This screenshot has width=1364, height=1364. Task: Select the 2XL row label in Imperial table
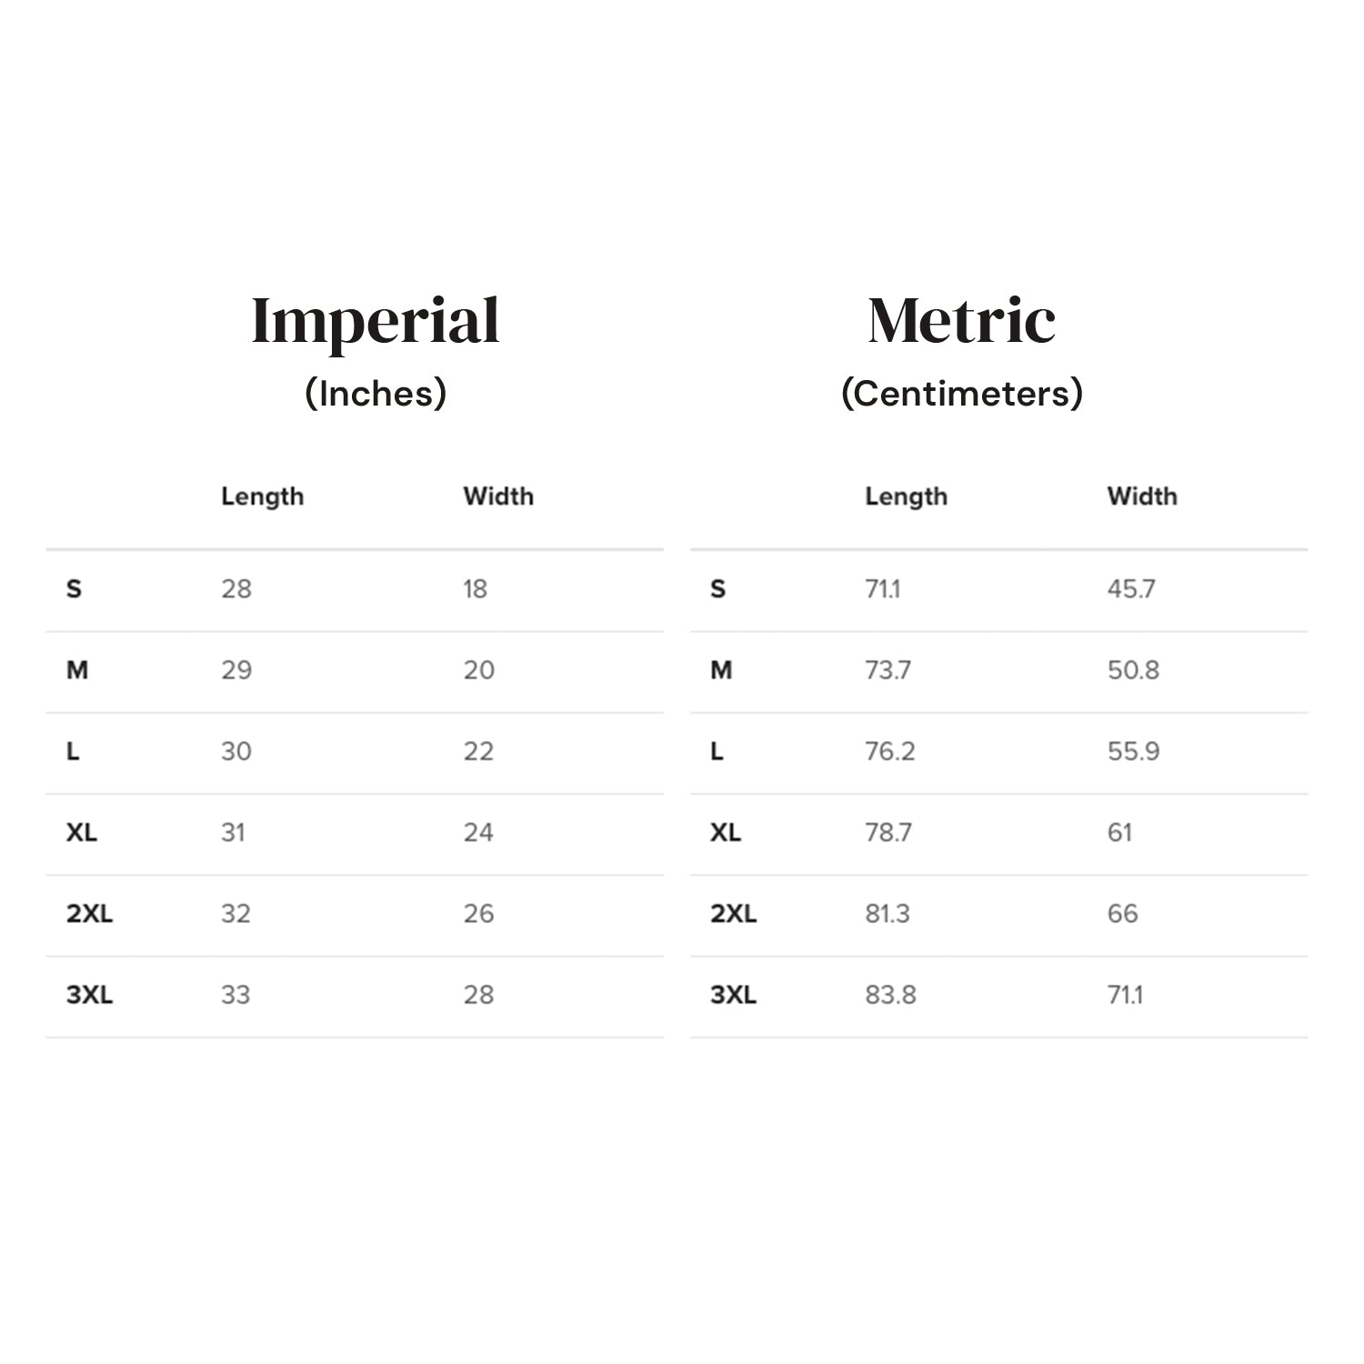pos(89,914)
